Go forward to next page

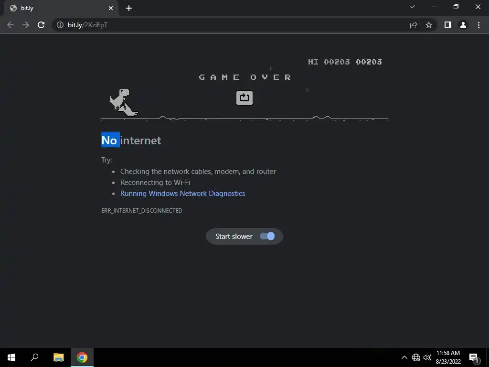pyautogui.click(x=26, y=25)
